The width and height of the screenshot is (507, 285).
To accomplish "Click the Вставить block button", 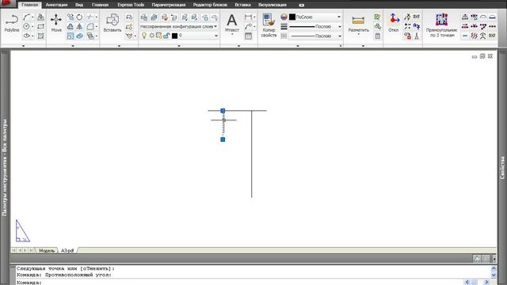I will [x=112, y=23].
